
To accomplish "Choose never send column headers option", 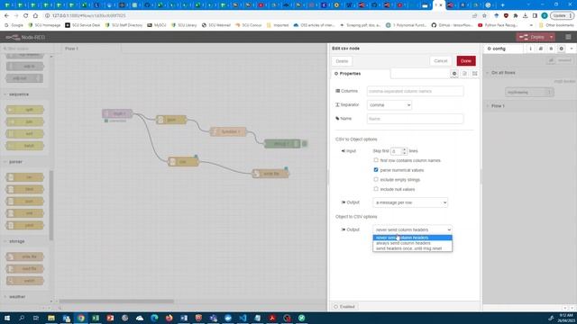I will click(412, 238).
